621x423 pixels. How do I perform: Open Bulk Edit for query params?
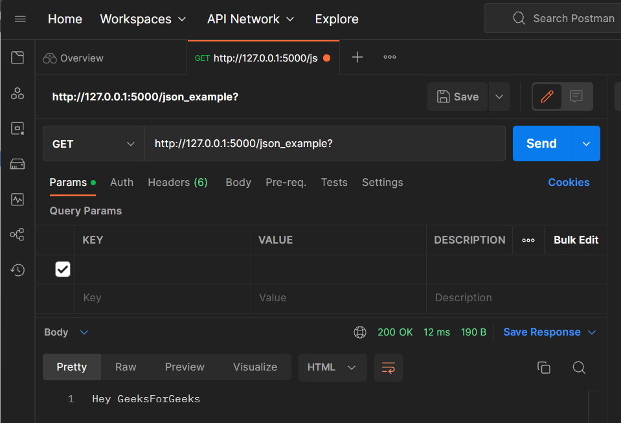(576, 240)
